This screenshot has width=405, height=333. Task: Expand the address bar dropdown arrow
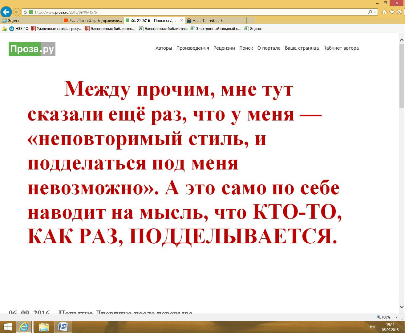point(375,12)
